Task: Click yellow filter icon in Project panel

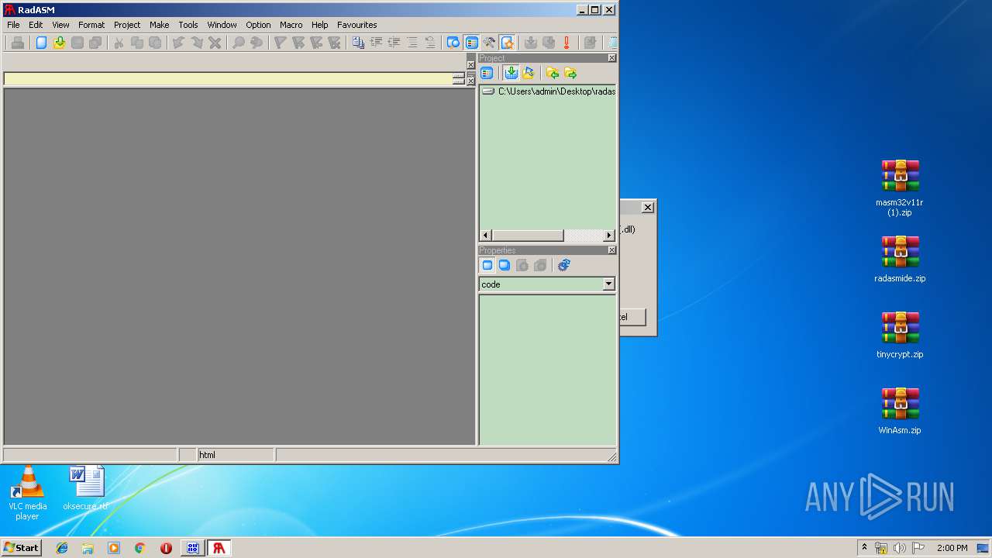Action: point(529,73)
